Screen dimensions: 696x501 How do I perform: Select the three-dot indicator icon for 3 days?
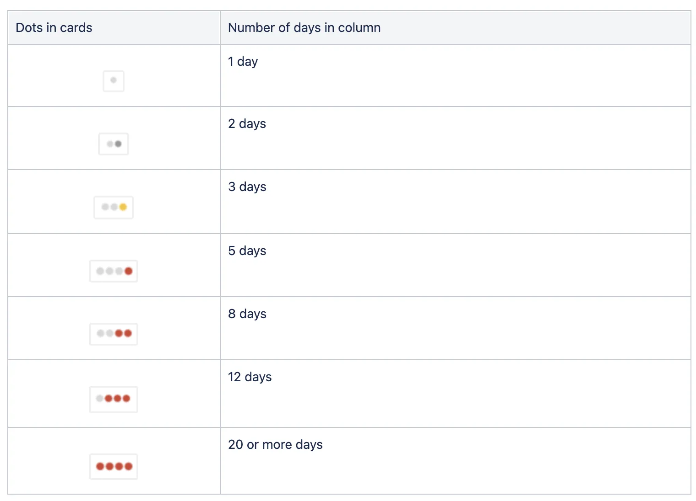(x=114, y=207)
